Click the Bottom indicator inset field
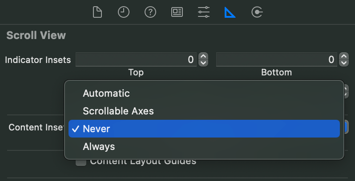This screenshot has height=181, width=355. [277, 59]
